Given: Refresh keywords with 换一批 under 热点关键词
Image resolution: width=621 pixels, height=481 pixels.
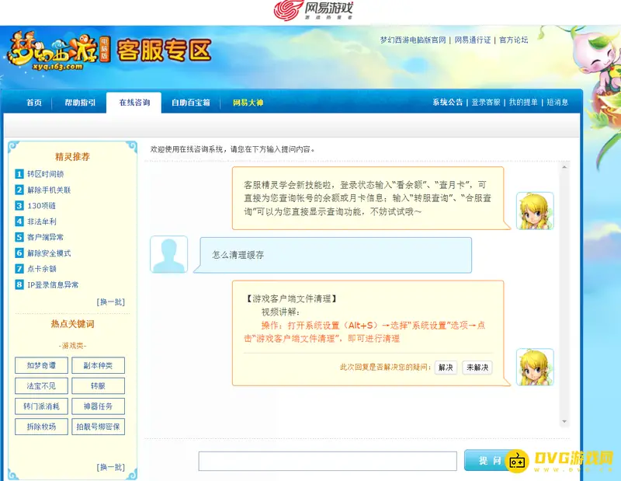Looking at the screenshot, I should coord(111,468).
